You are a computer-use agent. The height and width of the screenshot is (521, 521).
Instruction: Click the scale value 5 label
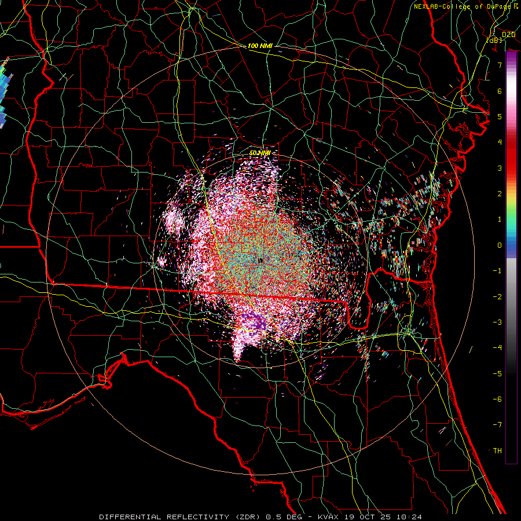(500, 116)
